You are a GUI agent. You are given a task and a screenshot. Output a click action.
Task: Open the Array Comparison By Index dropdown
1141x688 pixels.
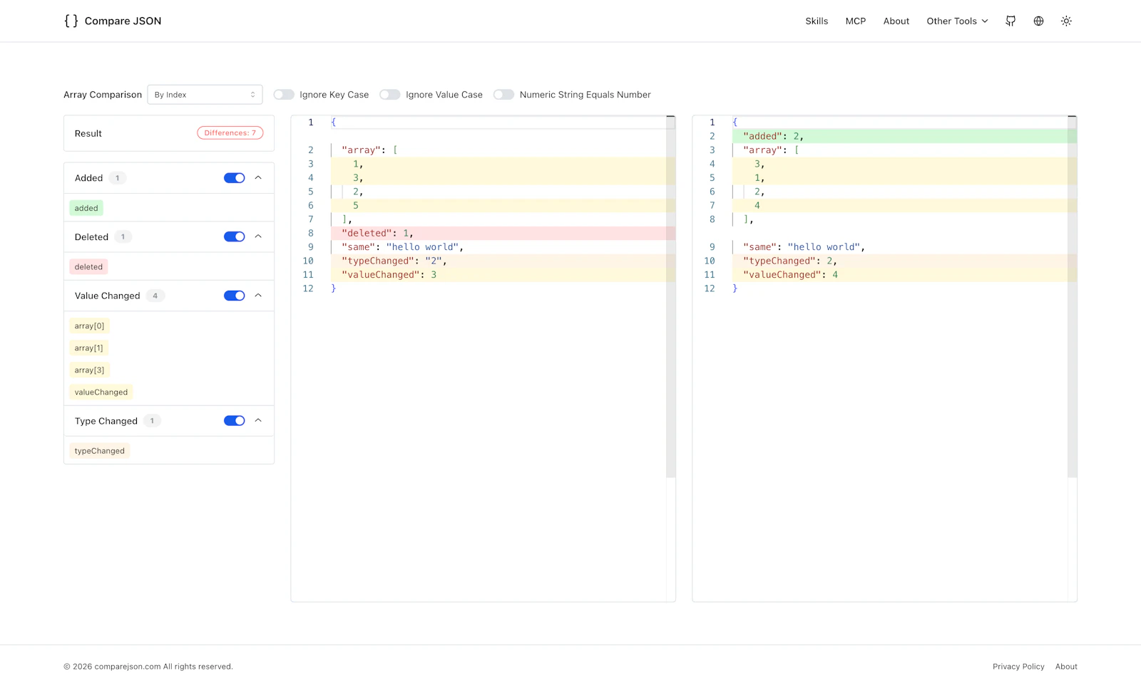pyautogui.click(x=205, y=95)
